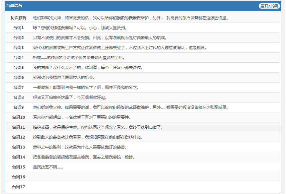The image size is (286, 194).
Task: Select the 台词15 text 是我技艺不精
Action: coord(48,167)
